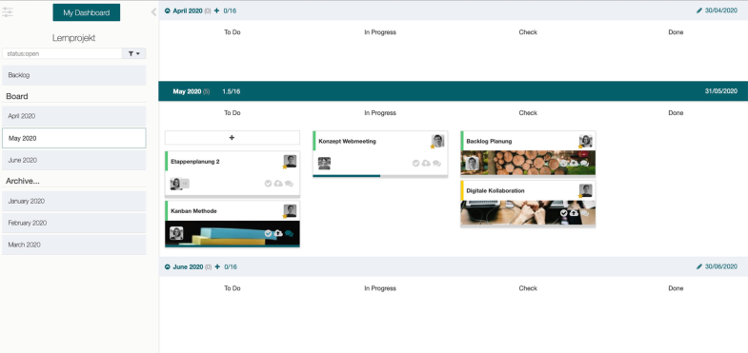Click the cloud upload icon on Digitale Kollaboration

coord(574,213)
